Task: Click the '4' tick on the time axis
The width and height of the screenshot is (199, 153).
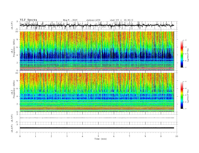Action: [82, 136]
